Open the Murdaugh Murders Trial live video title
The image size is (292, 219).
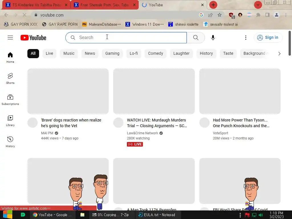click(x=157, y=123)
